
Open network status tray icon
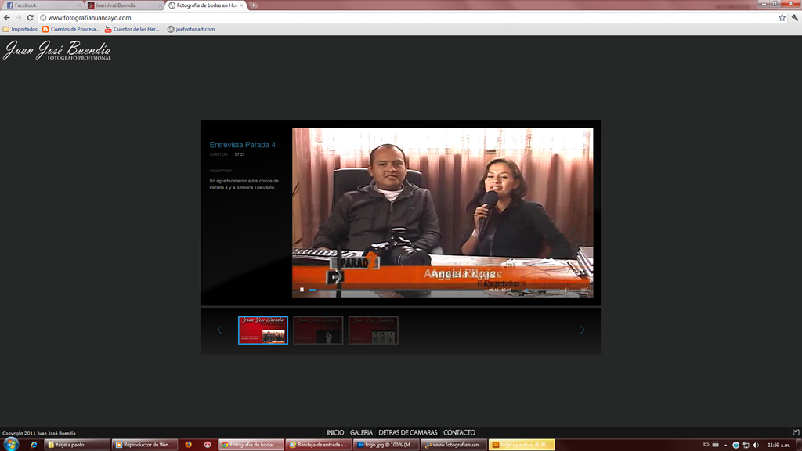pos(746,445)
